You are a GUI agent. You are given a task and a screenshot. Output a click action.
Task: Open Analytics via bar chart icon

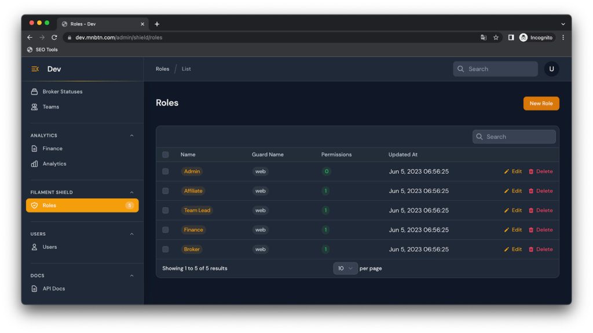(35, 164)
